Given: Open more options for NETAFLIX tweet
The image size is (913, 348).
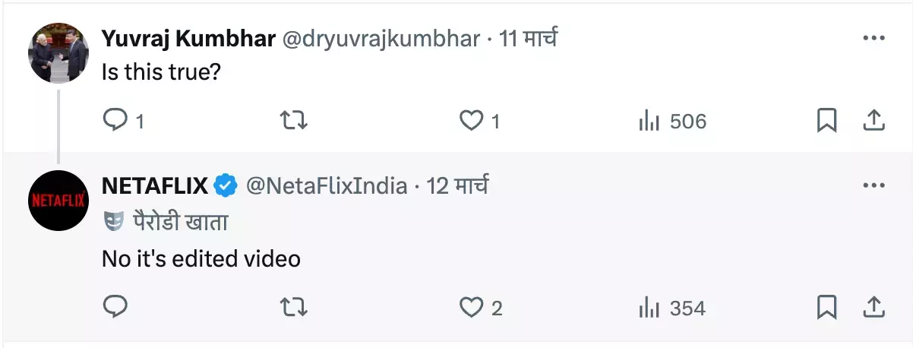Looking at the screenshot, I should [x=874, y=185].
